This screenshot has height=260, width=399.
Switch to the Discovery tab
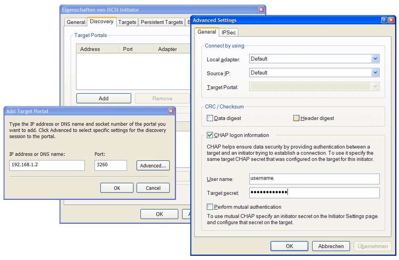(101, 22)
